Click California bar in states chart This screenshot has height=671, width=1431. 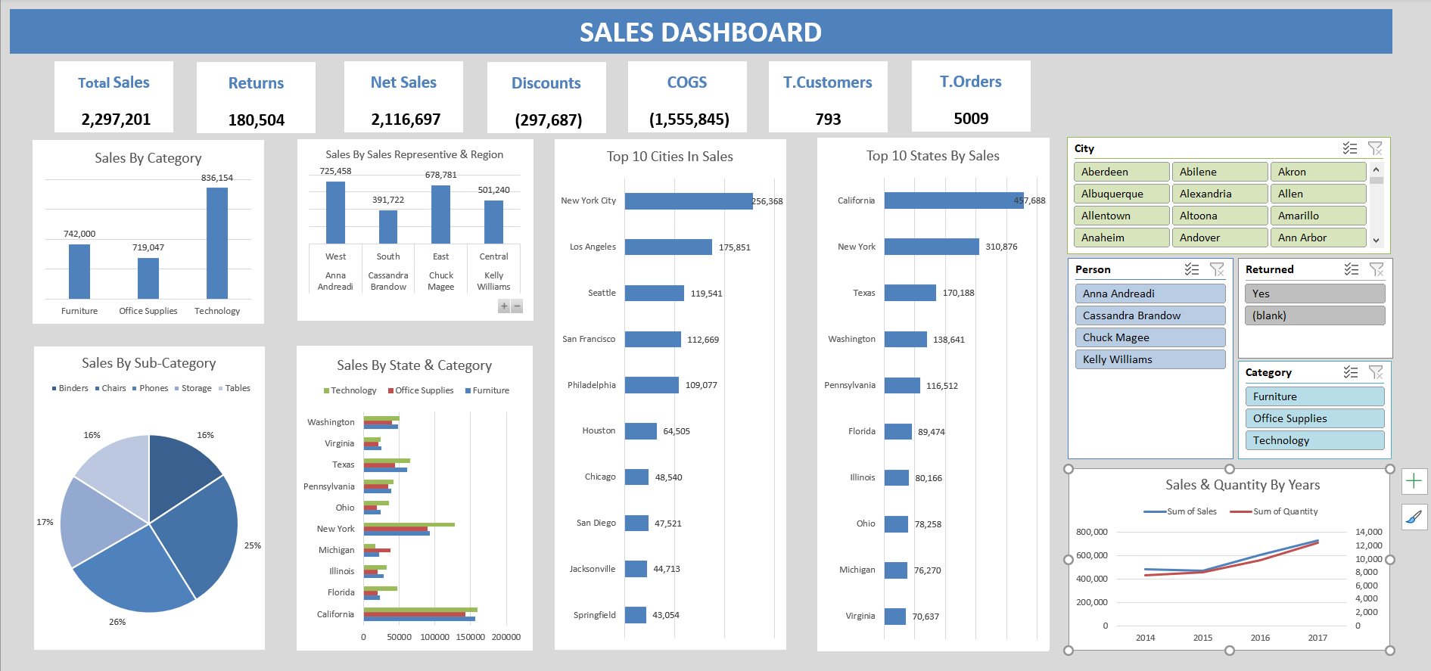tap(954, 200)
